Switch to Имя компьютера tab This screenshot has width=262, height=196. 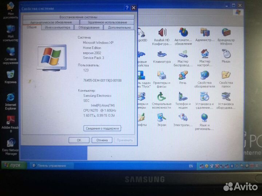point(57,27)
